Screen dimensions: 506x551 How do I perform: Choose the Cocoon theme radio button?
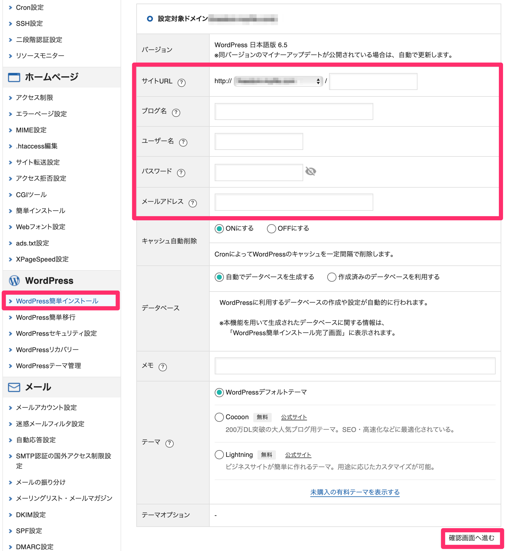[219, 417]
